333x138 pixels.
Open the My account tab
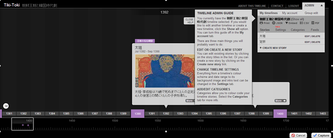click(x=289, y=13)
